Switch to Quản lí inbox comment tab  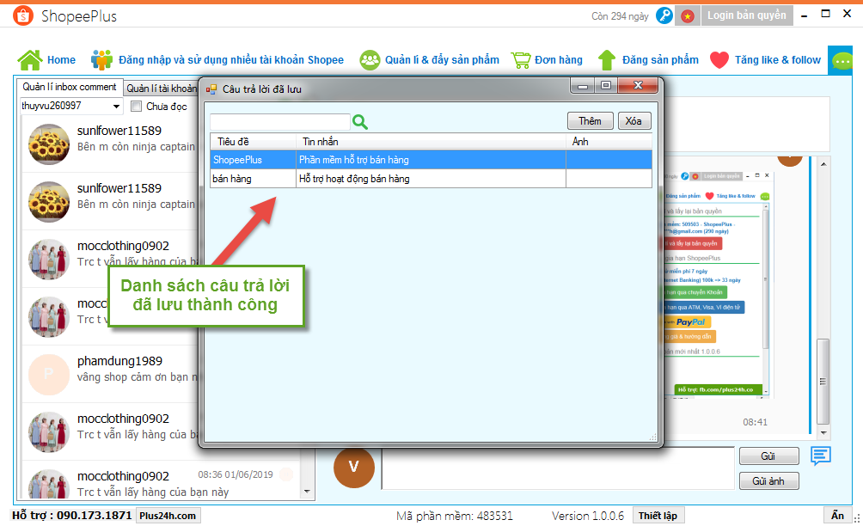(x=70, y=87)
